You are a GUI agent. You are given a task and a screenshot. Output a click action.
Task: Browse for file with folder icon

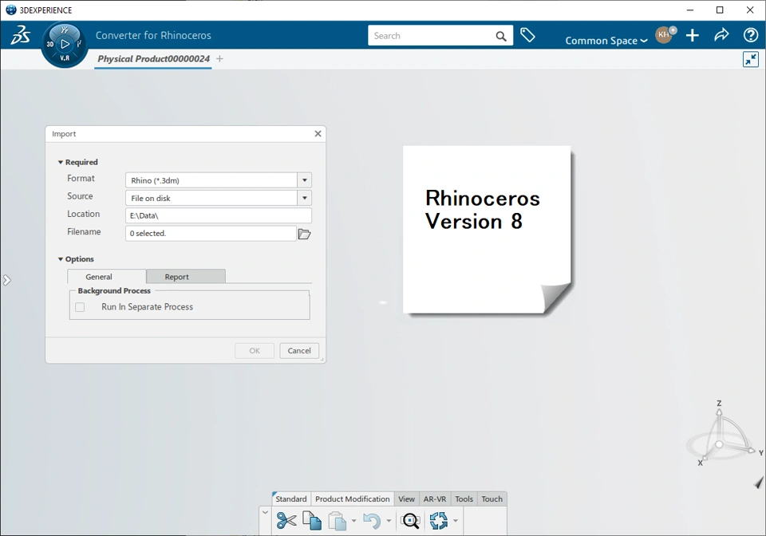tap(304, 235)
